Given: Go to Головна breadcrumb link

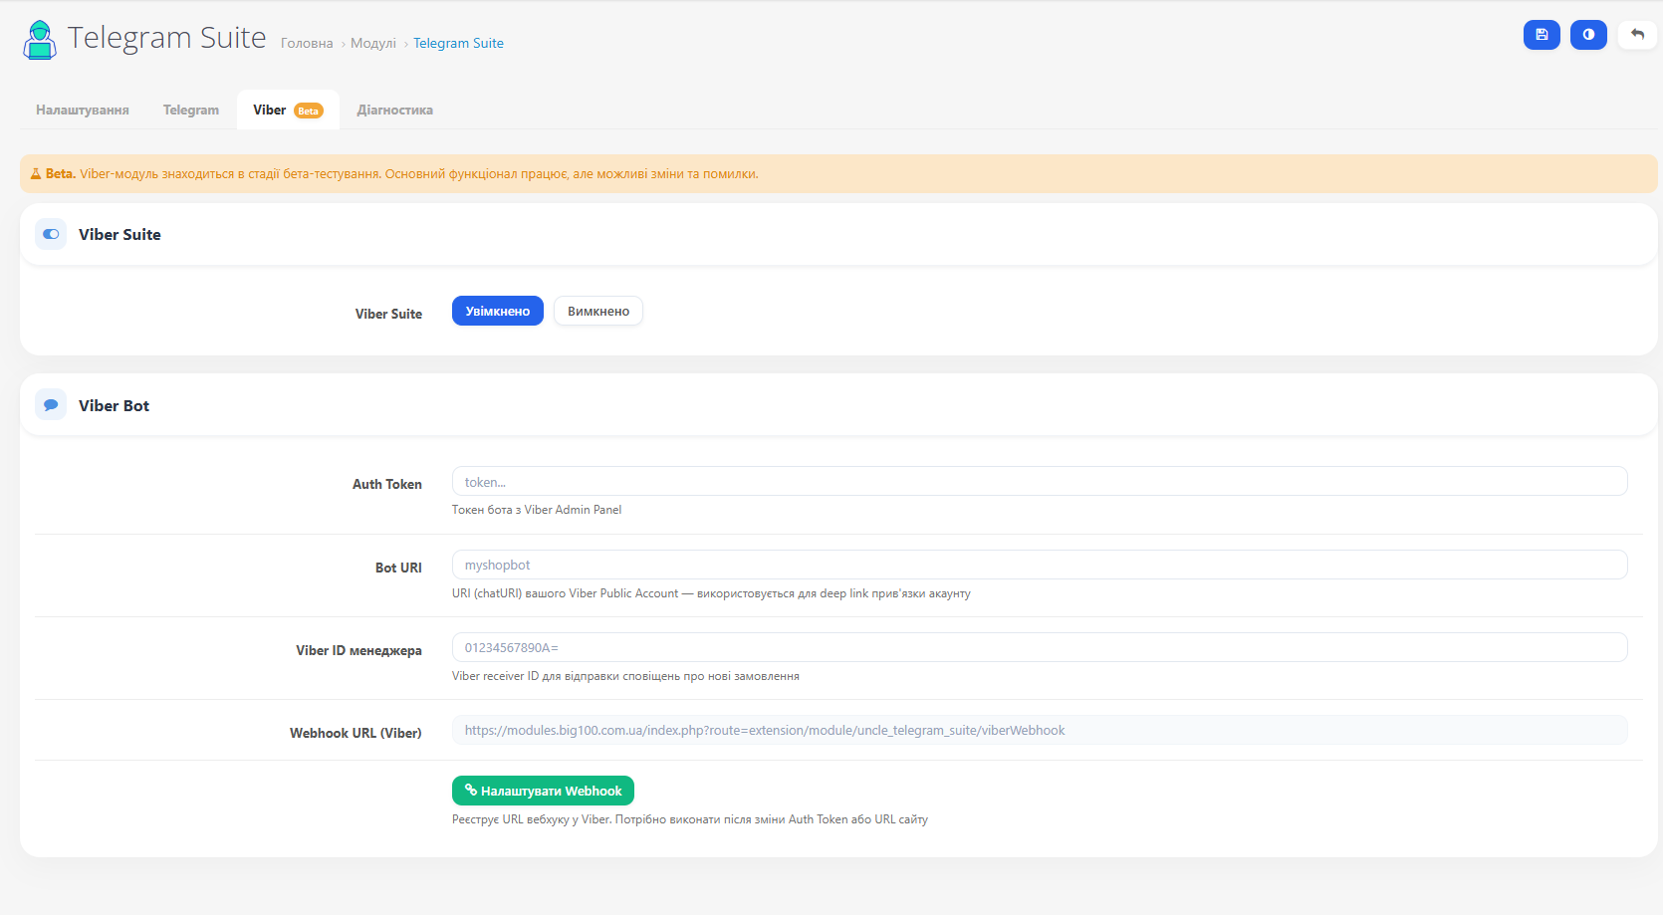Looking at the screenshot, I should coord(307,43).
